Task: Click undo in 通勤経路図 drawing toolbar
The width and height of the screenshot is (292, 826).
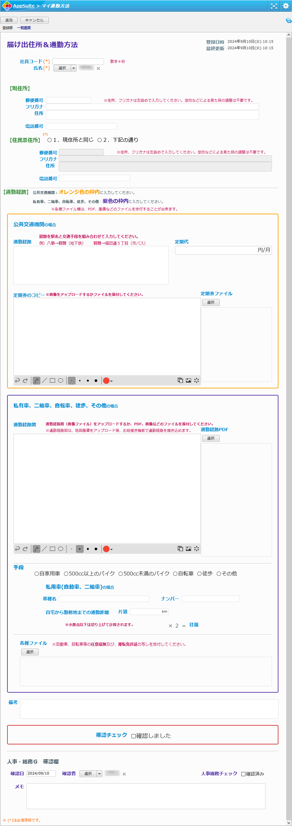Action: [17, 549]
